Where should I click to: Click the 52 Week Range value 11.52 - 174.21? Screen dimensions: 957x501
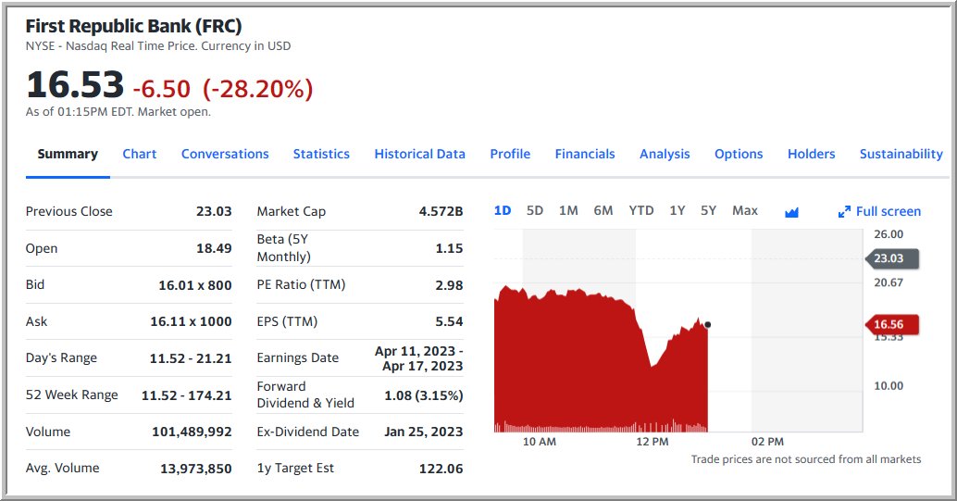187,395
